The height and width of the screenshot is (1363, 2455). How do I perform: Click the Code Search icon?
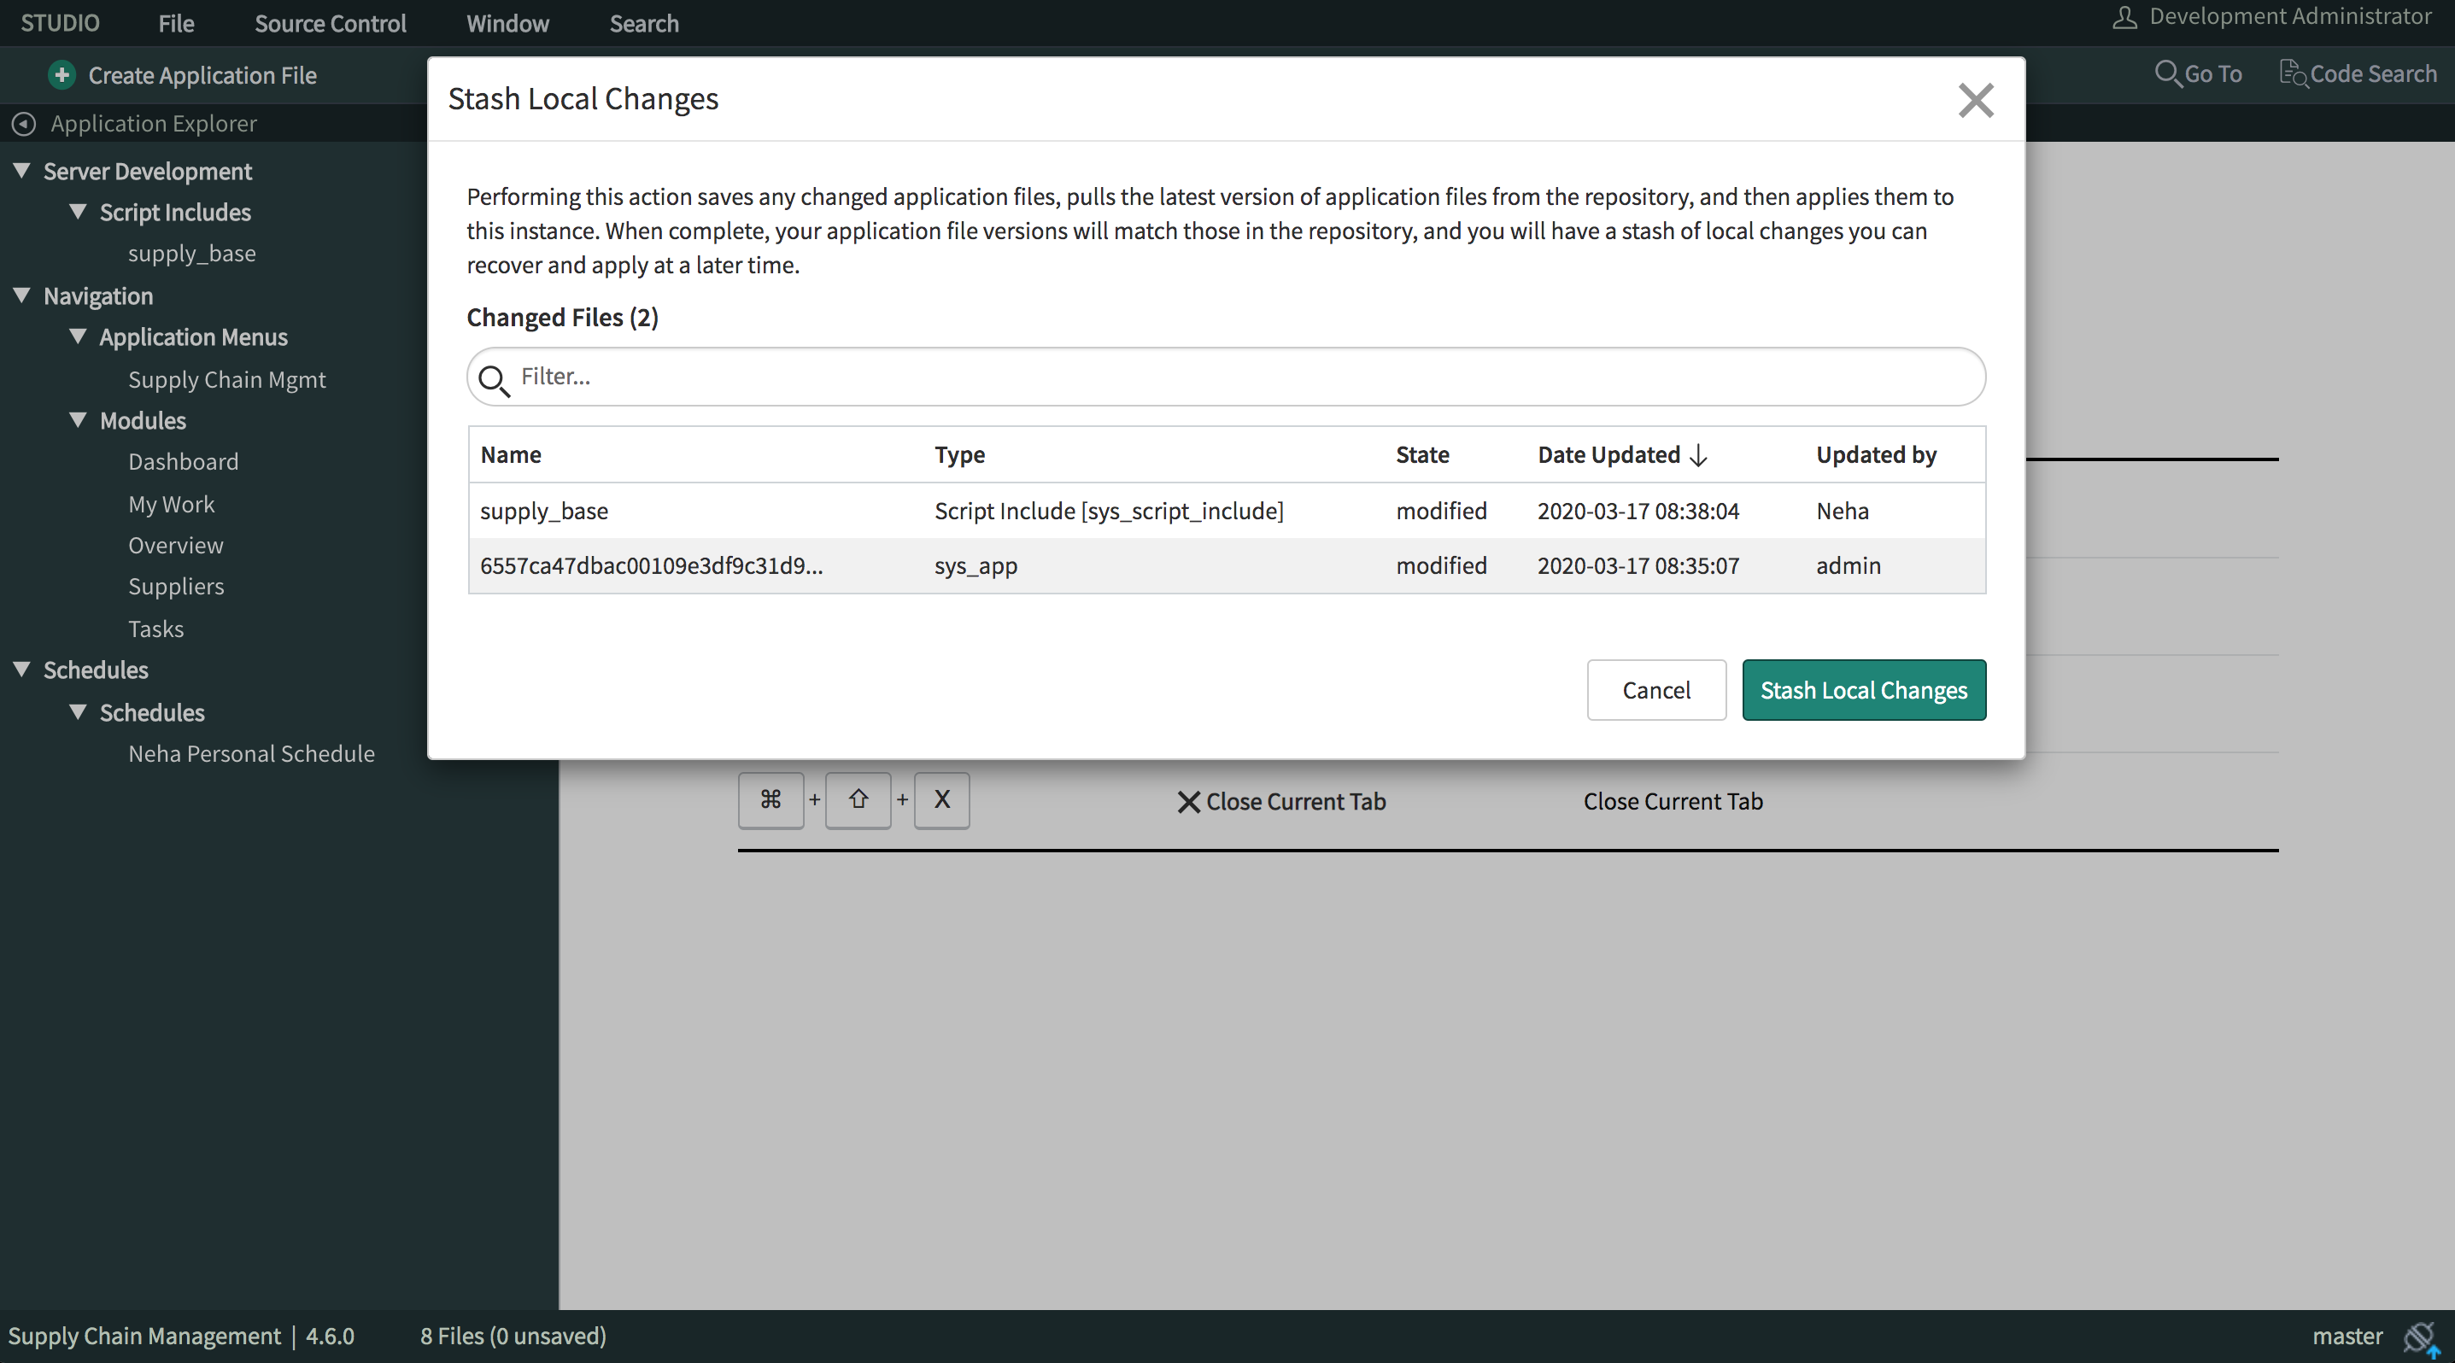(2292, 73)
